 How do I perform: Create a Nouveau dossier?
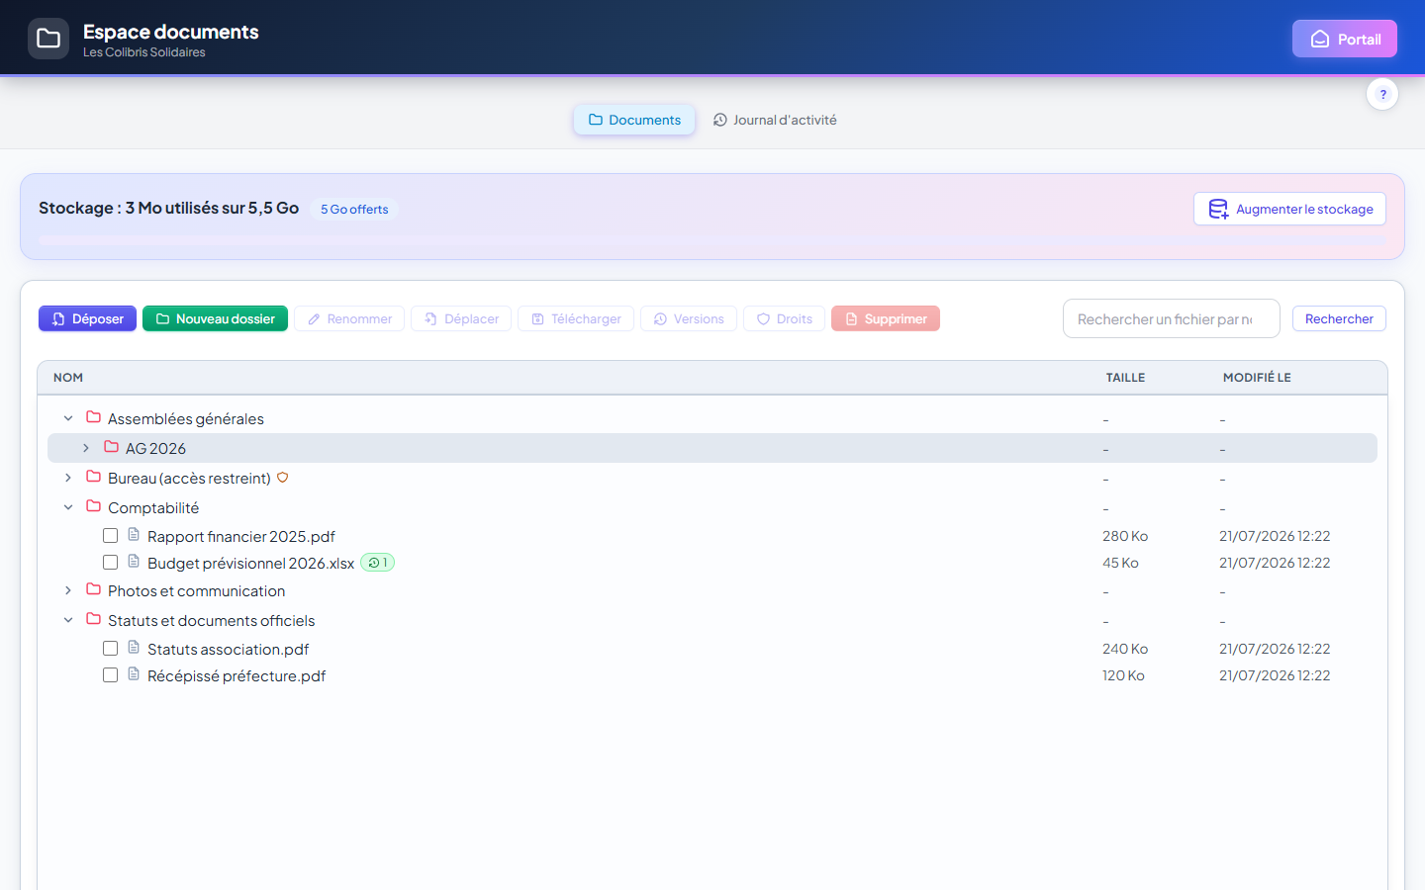[x=215, y=318]
